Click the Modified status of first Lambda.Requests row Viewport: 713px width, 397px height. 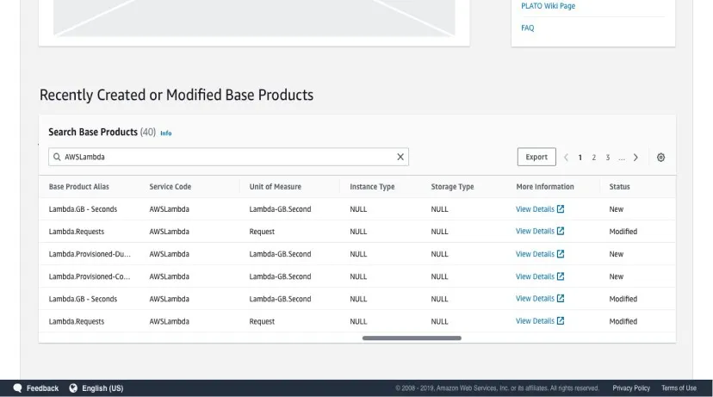tap(623, 232)
